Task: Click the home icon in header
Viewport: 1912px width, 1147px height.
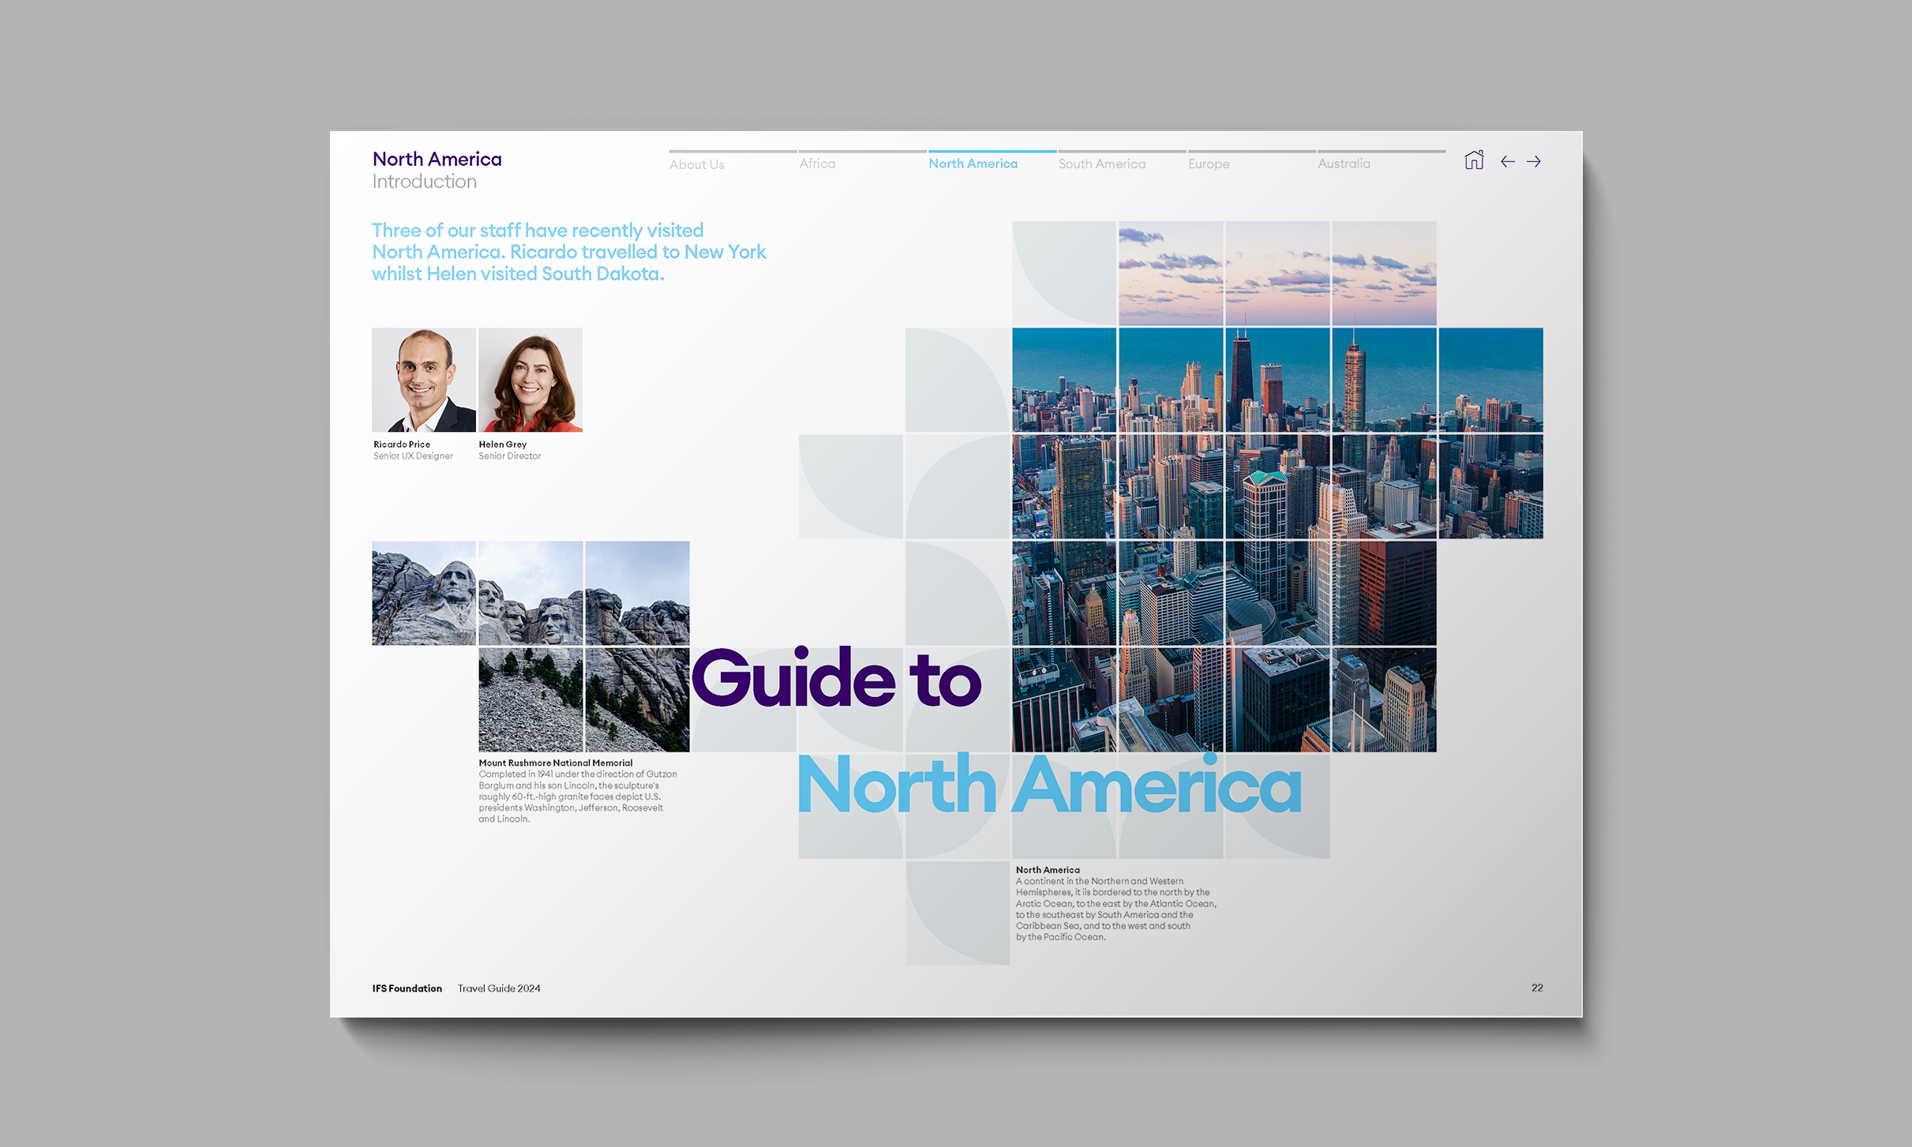Action: [x=1473, y=160]
